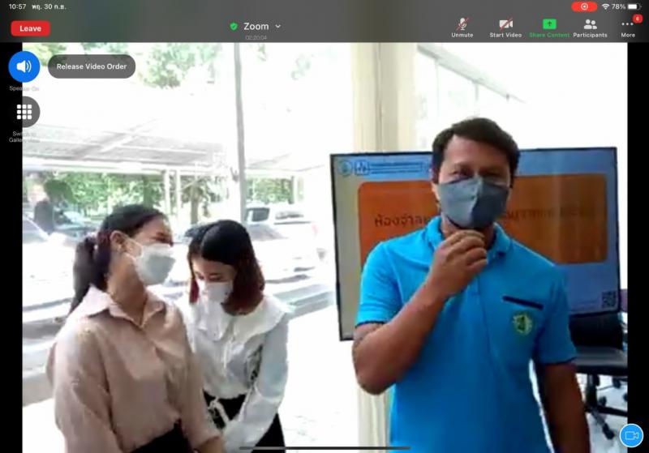Viewport: 649px width, 453px height.
Task: Start Video with the camera icon
Action: pyautogui.click(x=505, y=28)
